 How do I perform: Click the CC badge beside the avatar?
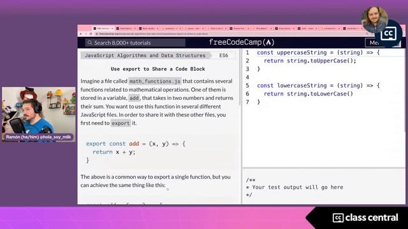point(388,34)
